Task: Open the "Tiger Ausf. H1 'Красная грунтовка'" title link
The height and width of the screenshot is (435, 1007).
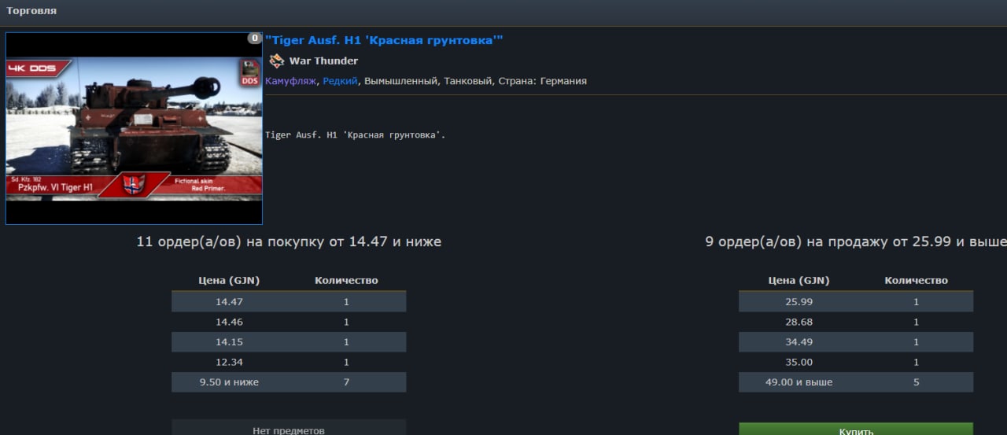Action: 384,40
